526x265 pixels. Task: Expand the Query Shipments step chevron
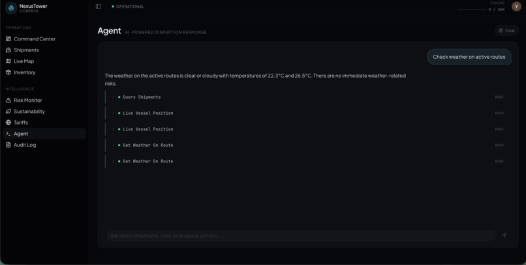point(114,97)
